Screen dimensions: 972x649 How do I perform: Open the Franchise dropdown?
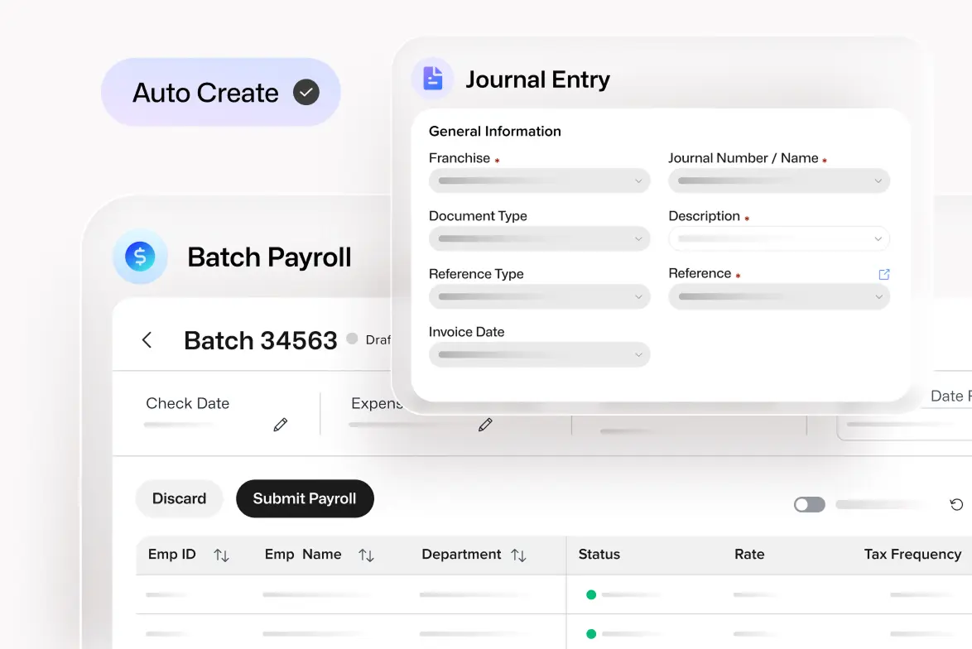[x=539, y=181]
